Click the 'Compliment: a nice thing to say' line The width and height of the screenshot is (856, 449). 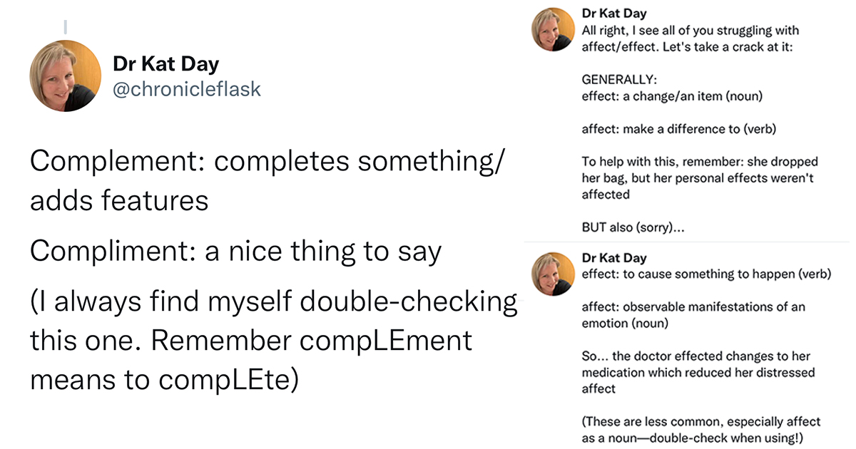click(x=235, y=252)
